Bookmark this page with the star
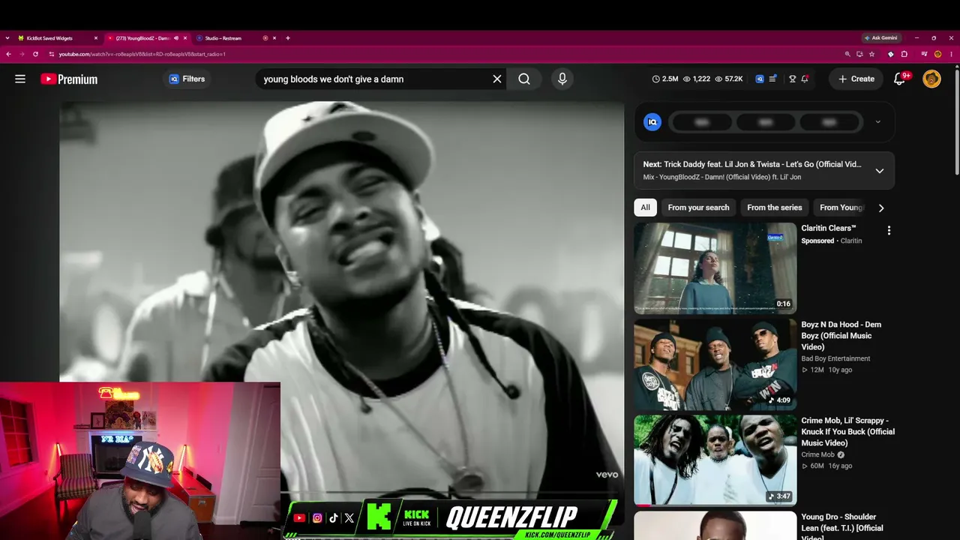This screenshot has width=960, height=540. pyautogui.click(x=871, y=54)
